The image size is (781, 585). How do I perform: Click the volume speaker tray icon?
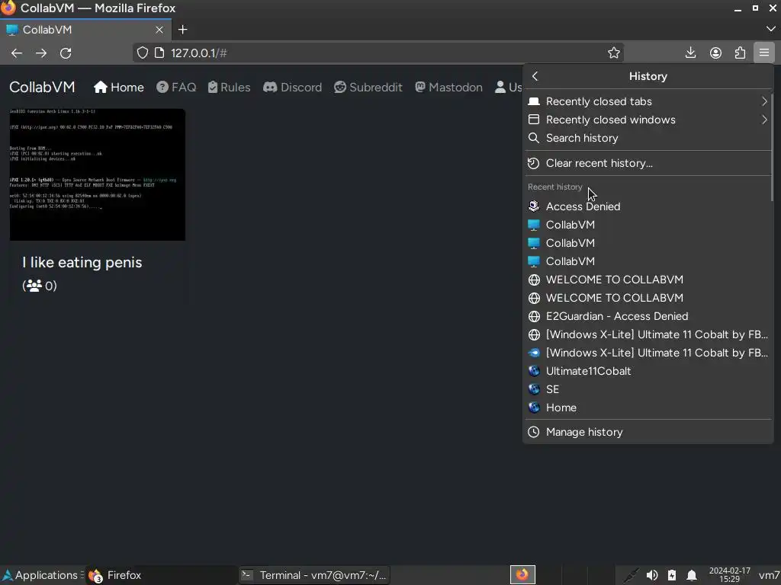pyautogui.click(x=651, y=576)
